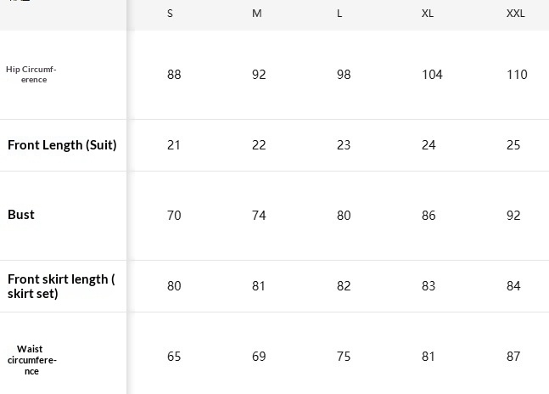Click the S size column header
This screenshot has width=549, height=394.
[171, 14]
